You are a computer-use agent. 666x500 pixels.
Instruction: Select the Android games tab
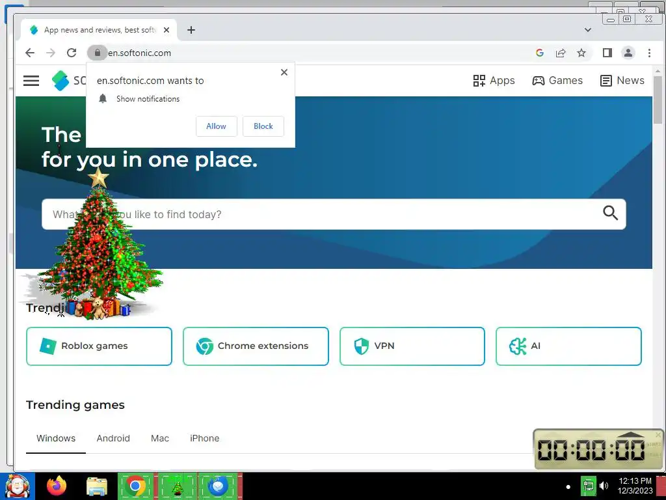tap(113, 438)
